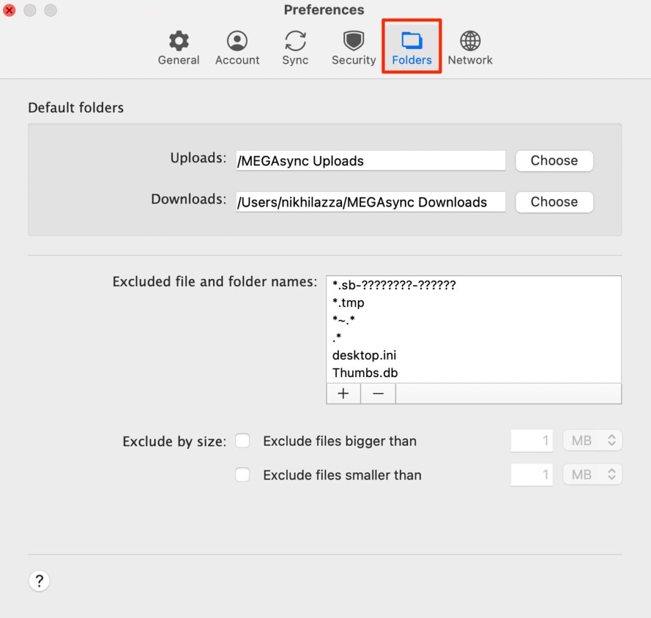The height and width of the screenshot is (618, 651).
Task: Choose a new Downloads folder
Action: point(553,202)
